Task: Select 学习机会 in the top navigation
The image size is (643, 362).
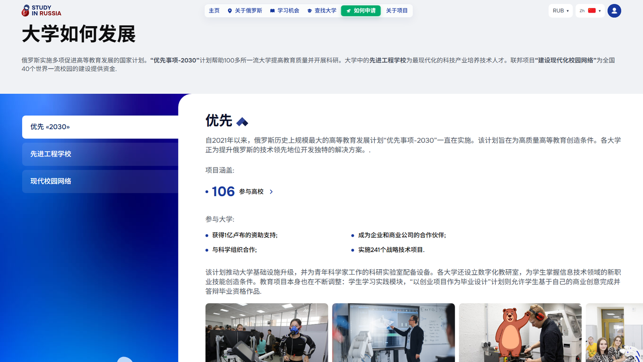Action: [x=285, y=11]
